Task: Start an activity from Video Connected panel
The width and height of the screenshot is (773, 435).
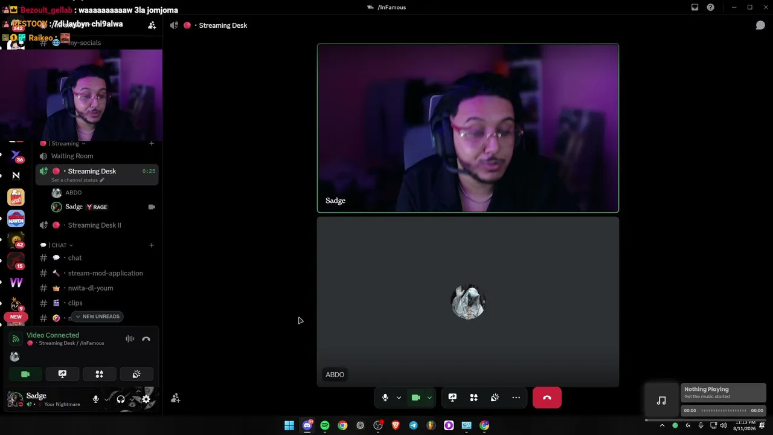Action: pyautogui.click(x=100, y=374)
